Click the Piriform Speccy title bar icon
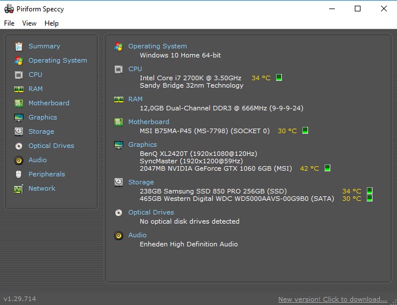 (x=9, y=9)
